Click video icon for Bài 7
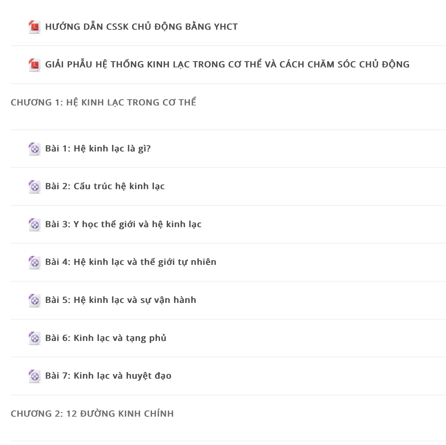Image resolution: width=446 pixels, height=445 pixels. click(35, 376)
